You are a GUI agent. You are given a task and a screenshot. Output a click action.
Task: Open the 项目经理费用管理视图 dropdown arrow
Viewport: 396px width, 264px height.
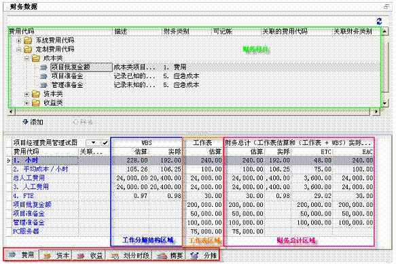[x=93, y=143]
